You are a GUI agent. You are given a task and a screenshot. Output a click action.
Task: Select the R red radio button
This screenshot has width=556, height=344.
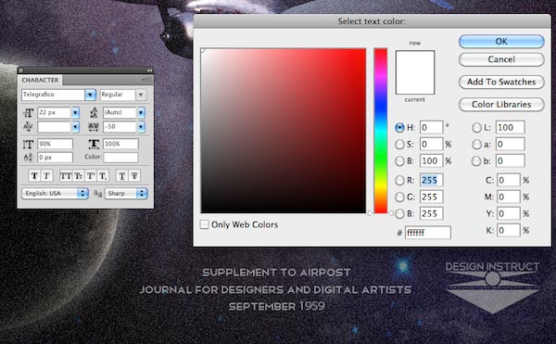tap(399, 180)
